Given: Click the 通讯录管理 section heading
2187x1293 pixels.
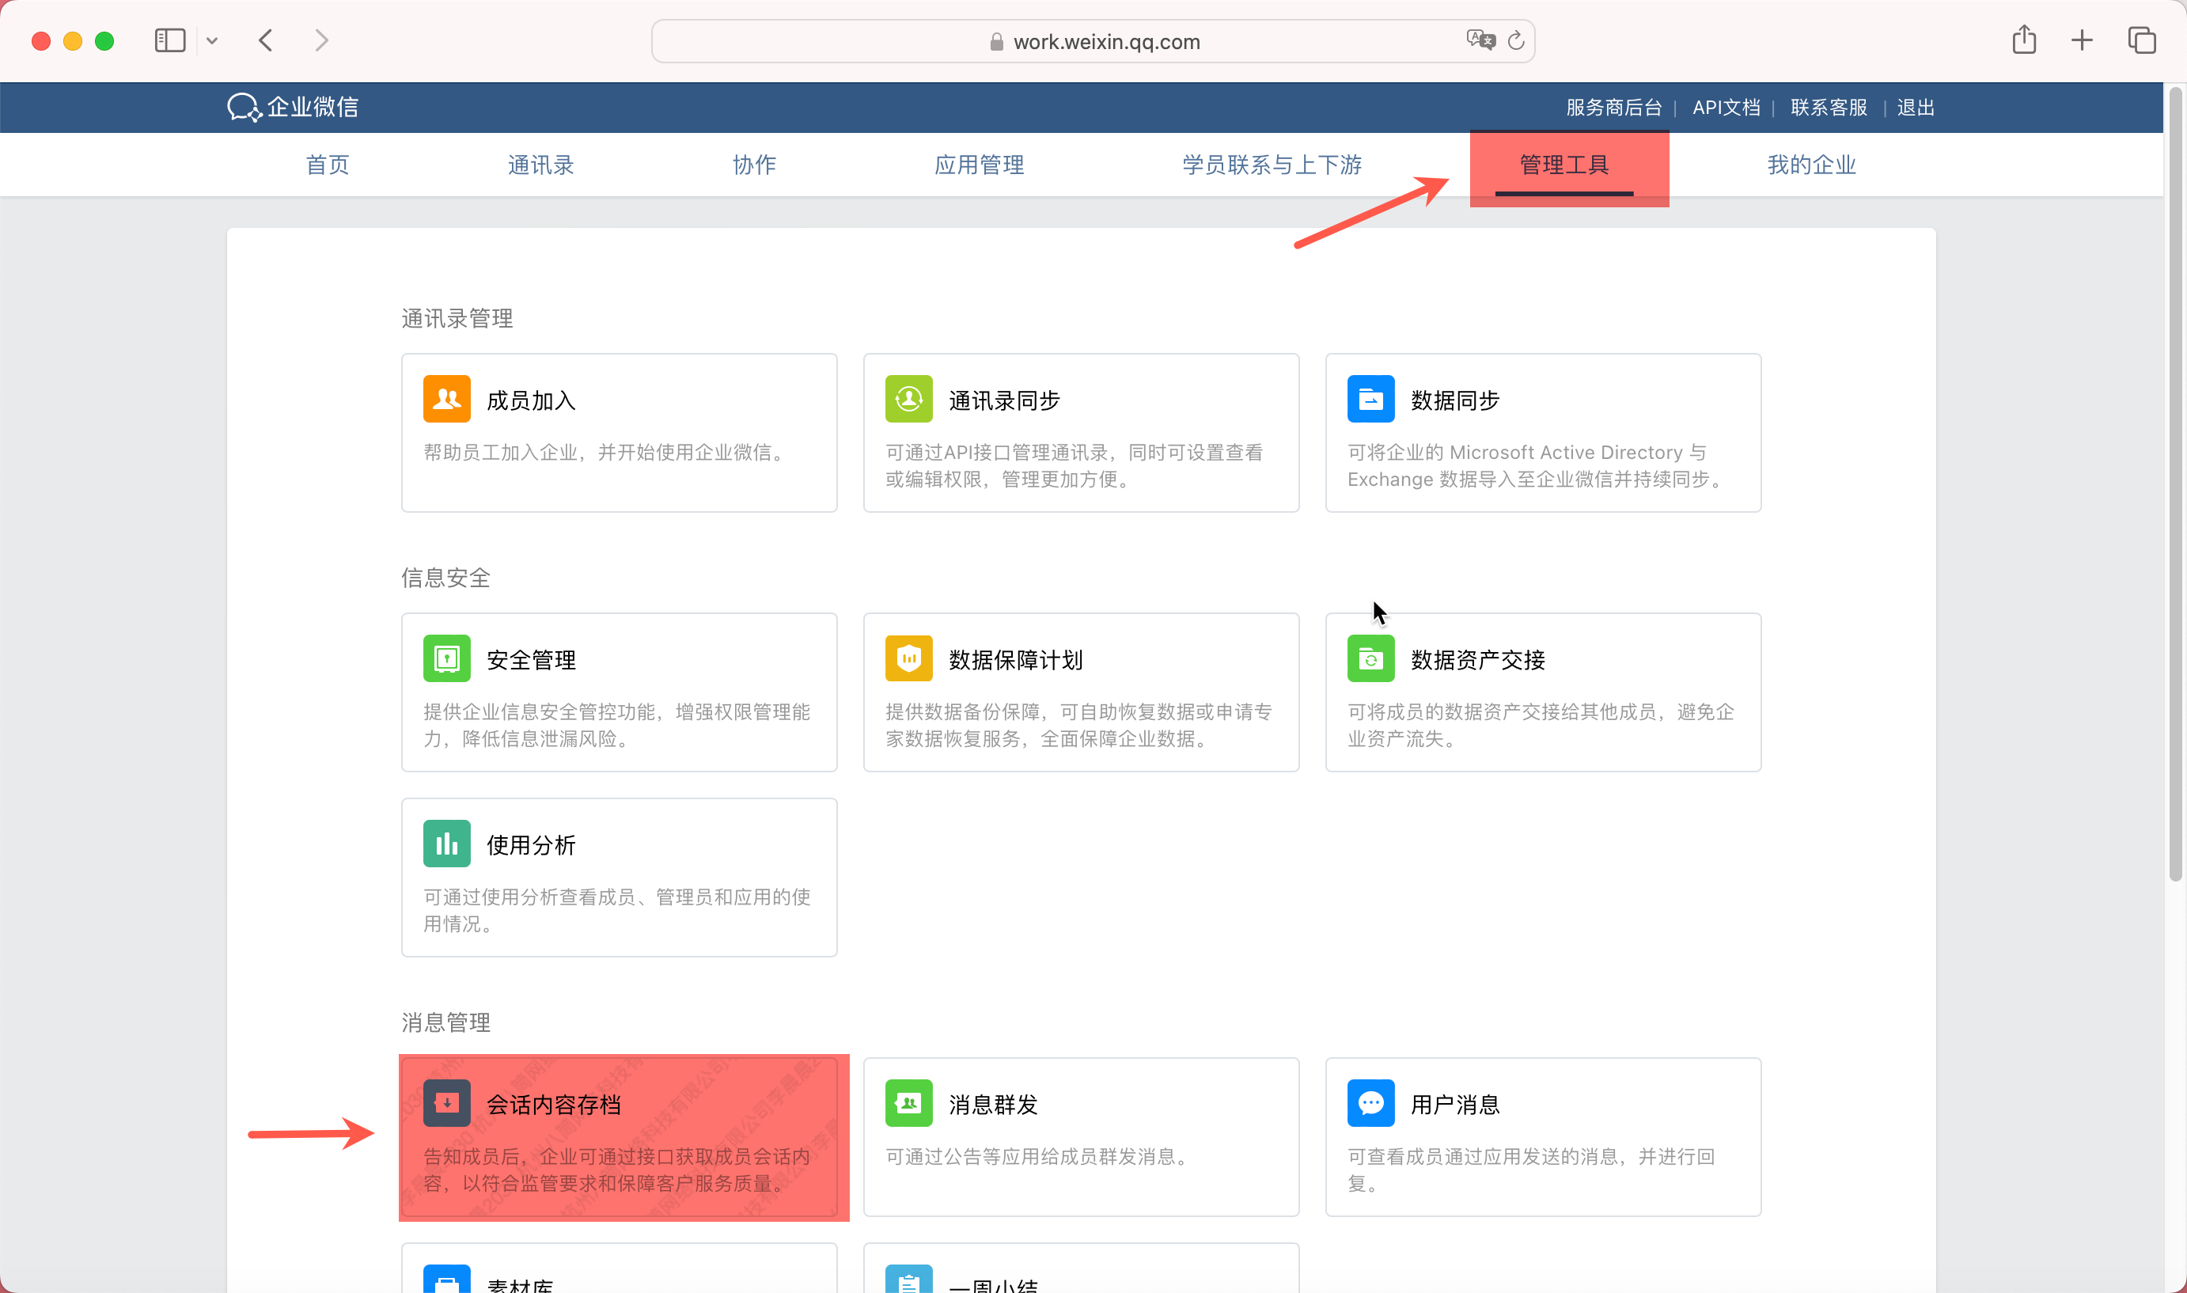Looking at the screenshot, I should coord(457,318).
